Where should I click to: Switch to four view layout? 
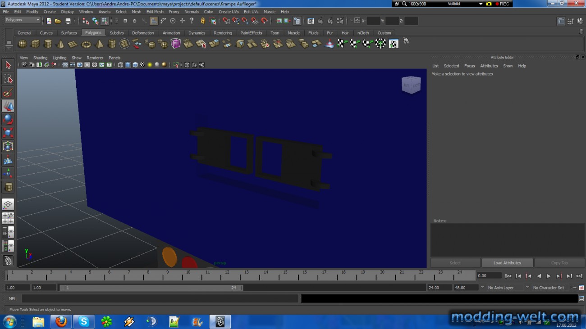pyautogui.click(x=8, y=218)
